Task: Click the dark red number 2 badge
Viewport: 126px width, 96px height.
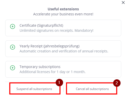Action: click(117, 83)
